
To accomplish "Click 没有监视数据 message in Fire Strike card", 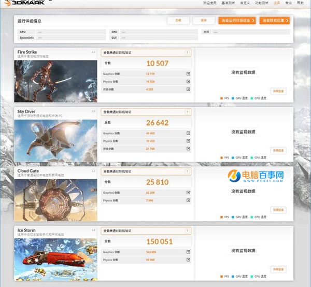I will [243, 73].
